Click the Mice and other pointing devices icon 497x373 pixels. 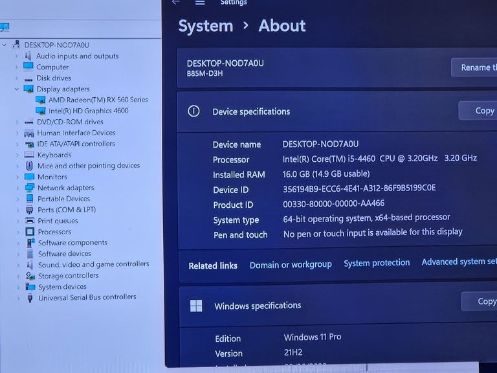29,166
